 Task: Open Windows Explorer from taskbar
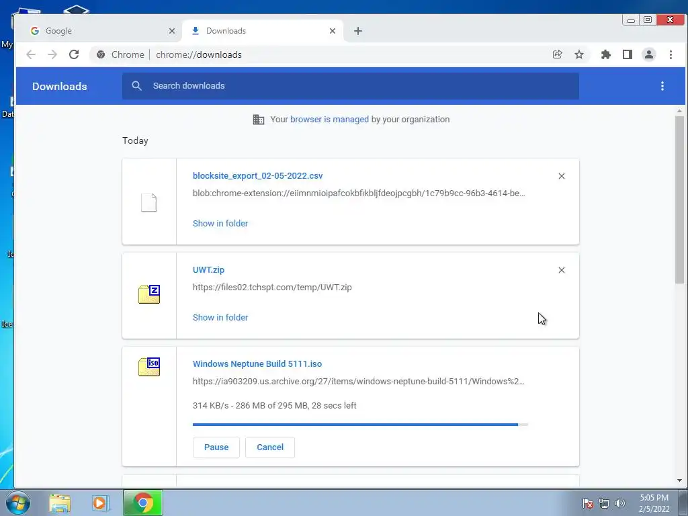(60, 503)
